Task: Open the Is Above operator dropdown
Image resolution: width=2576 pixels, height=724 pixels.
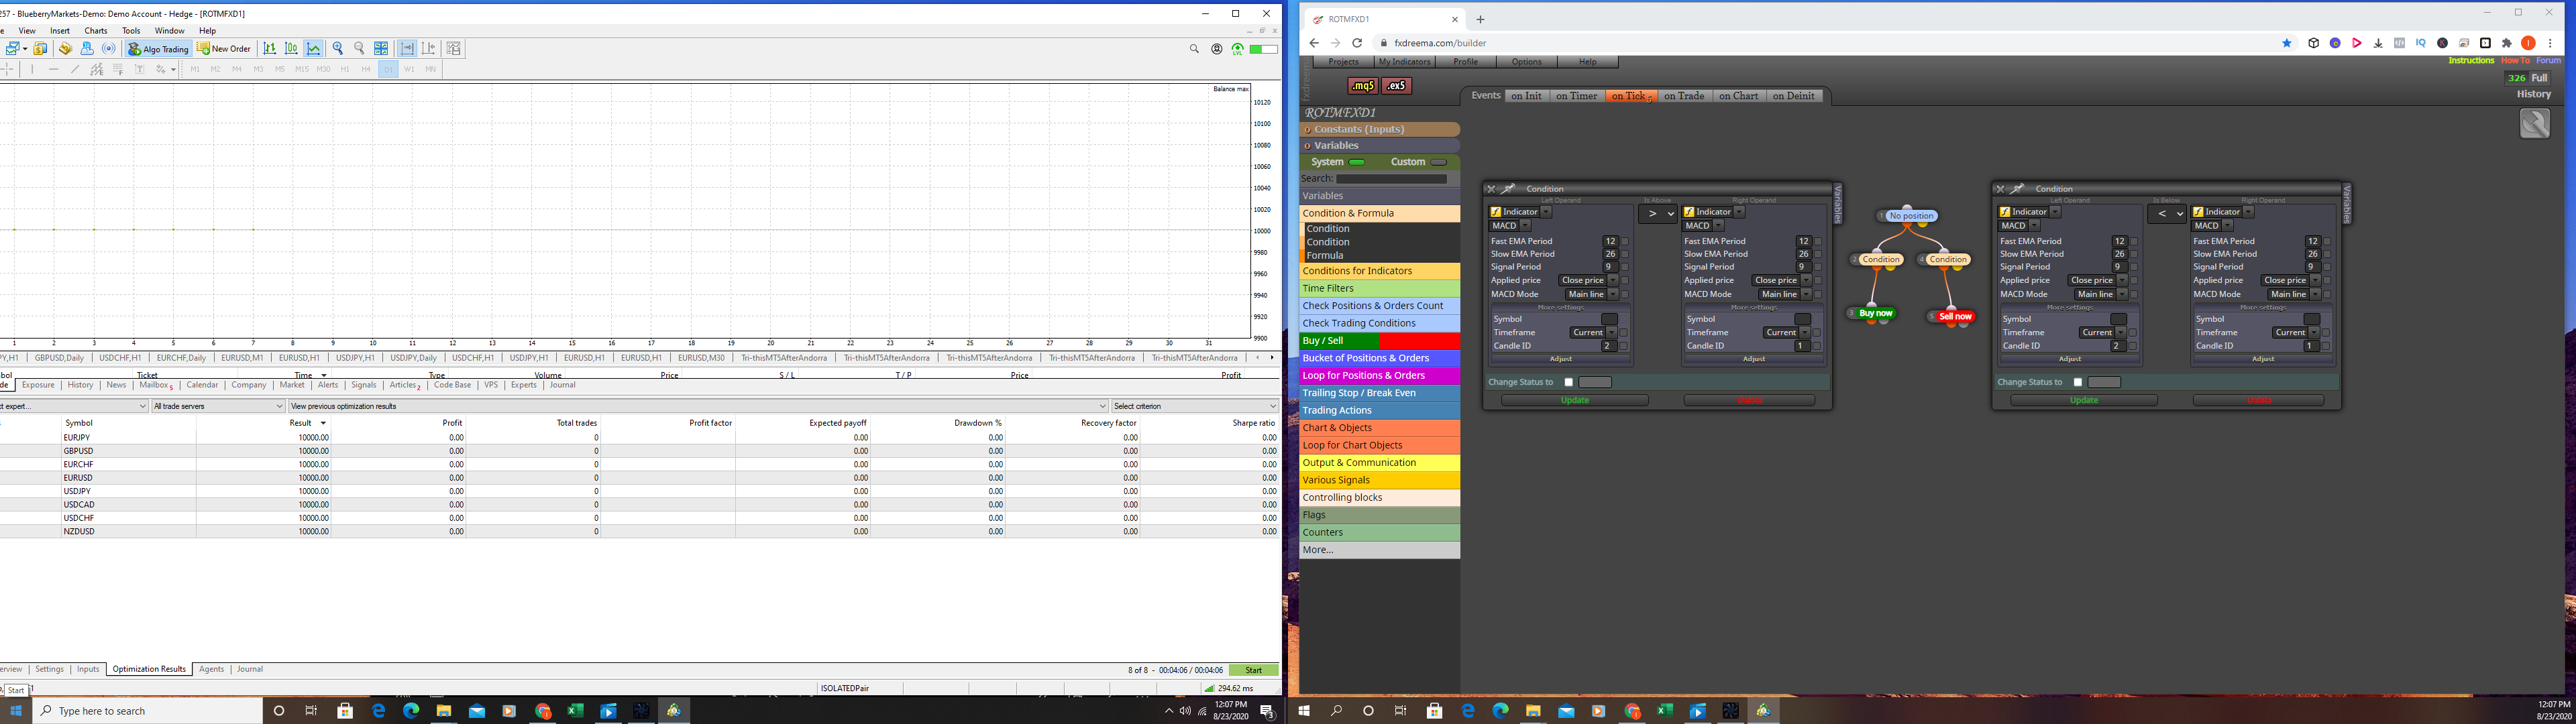Action: point(1657,213)
